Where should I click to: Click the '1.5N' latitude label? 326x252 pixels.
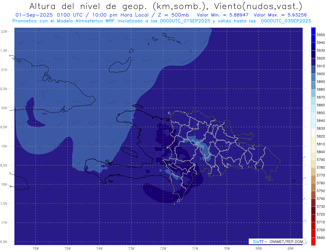pyautogui.click(x=4, y=51)
